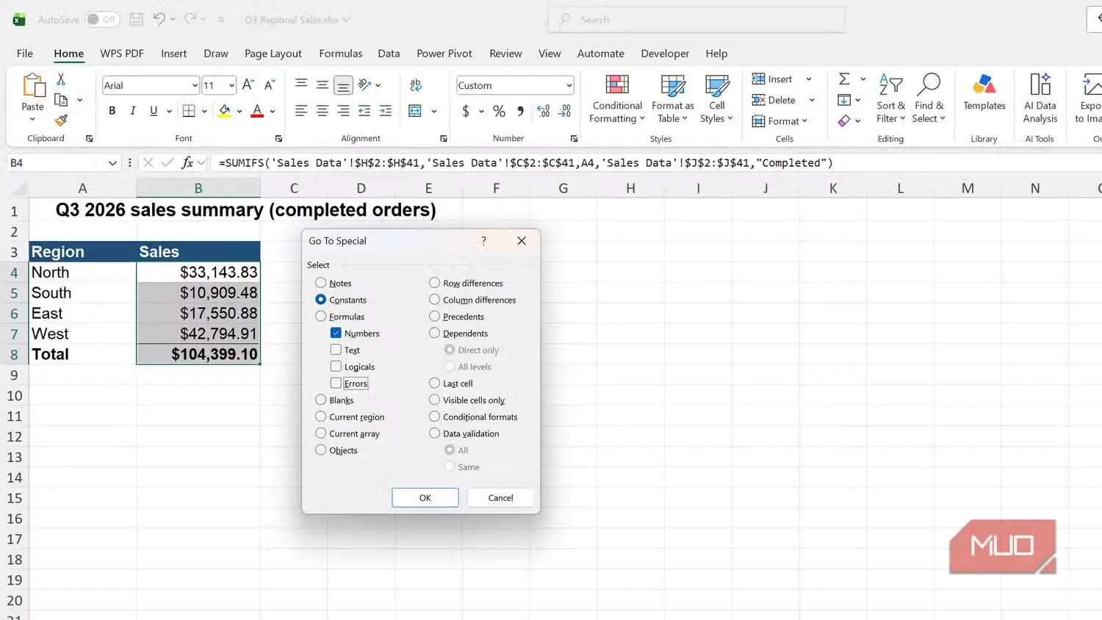Open Sort & Filter menu
Image resolution: width=1102 pixels, height=620 pixels.
[x=890, y=99]
